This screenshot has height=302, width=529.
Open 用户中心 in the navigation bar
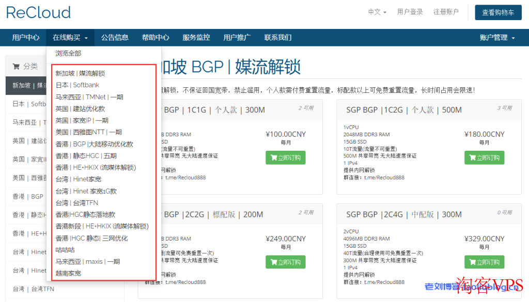(26, 37)
